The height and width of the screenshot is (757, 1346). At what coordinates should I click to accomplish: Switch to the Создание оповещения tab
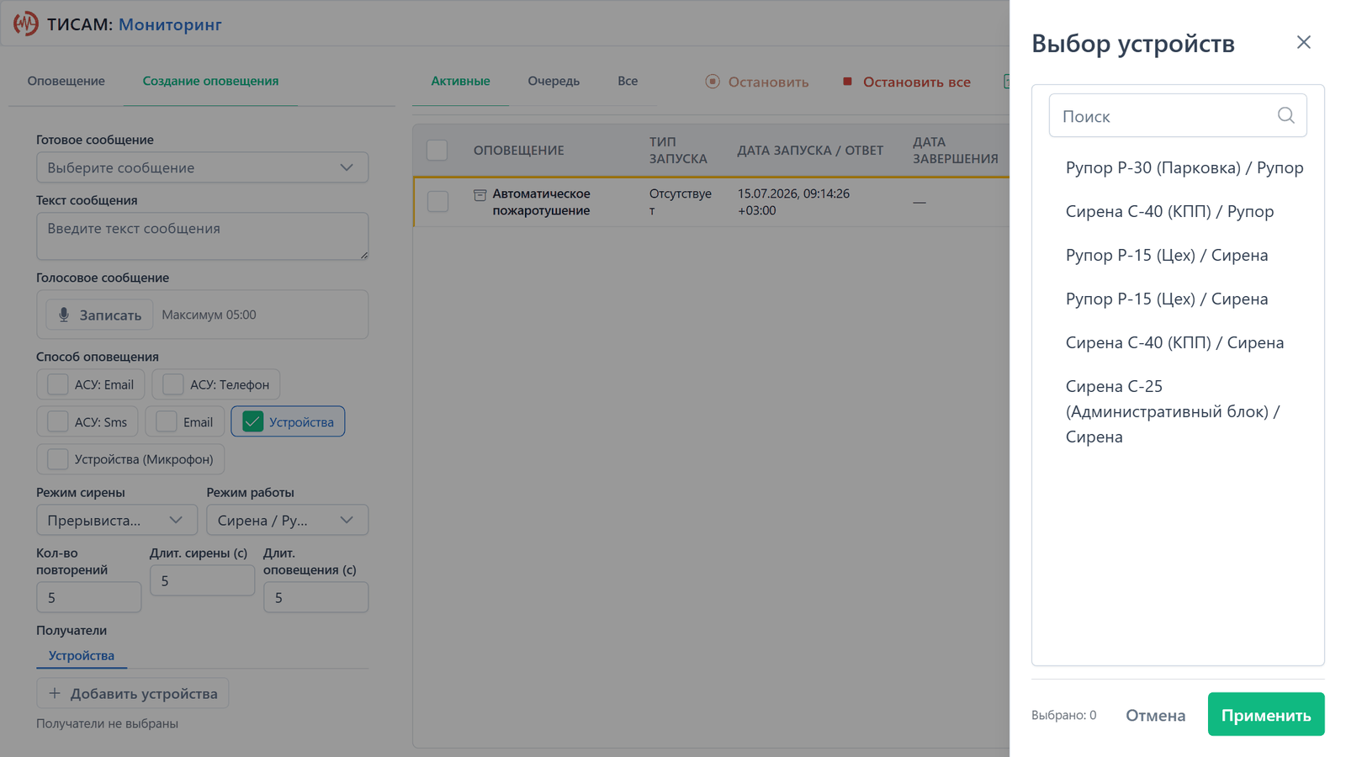tap(210, 81)
